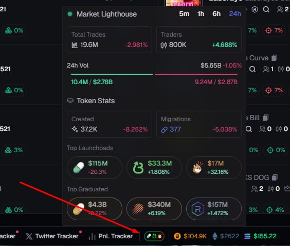Click the Bitcoin price $104.9K indicator
This screenshot has width=290, height=246.
(190, 236)
